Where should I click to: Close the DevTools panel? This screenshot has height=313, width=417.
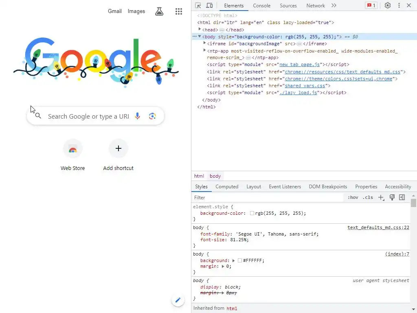[409, 5]
